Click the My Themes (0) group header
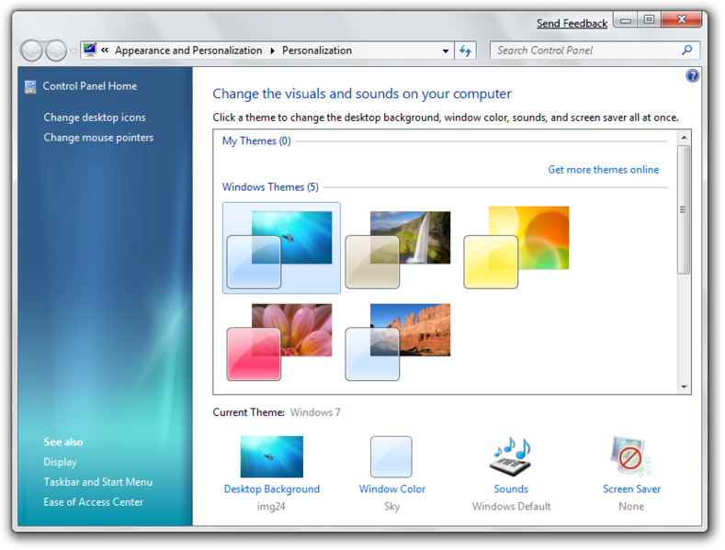 tap(256, 141)
